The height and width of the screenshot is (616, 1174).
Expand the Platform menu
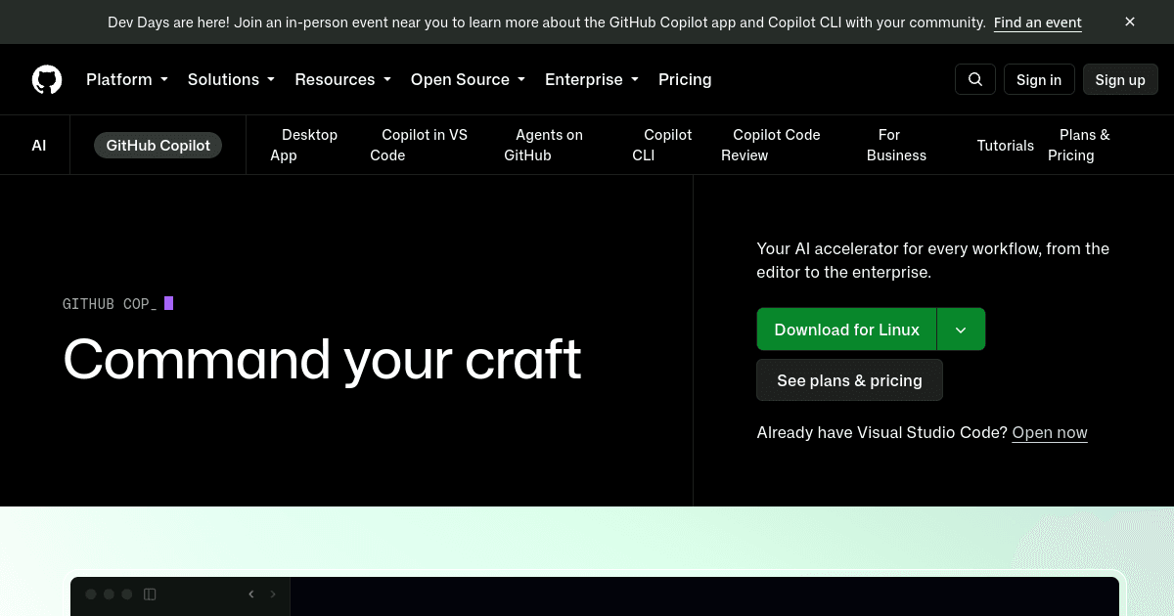tap(127, 79)
